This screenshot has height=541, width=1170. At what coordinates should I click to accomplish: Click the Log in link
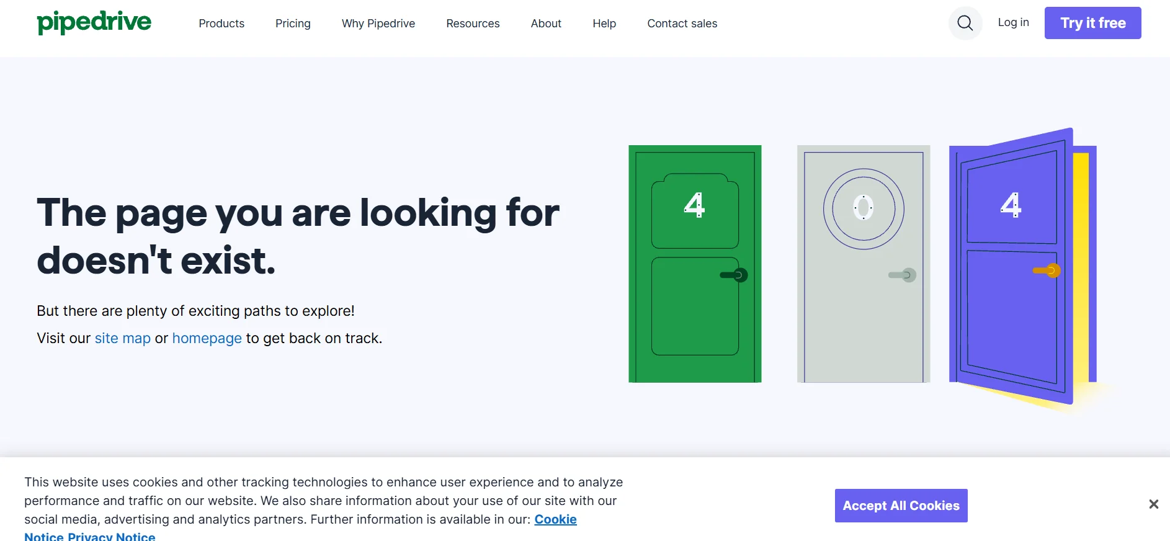pyautogui.click(x=1013, y=22)
